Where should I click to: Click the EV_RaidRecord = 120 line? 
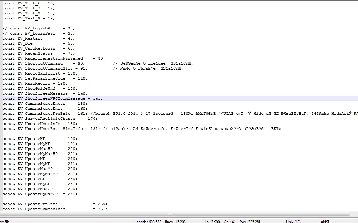(x=35, y=83)
